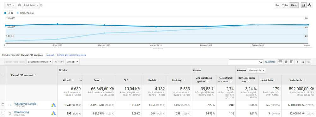Image resolution: width=316 pixels, height=117 pixels.
Task: Open help for Míra okamžitého opuštění
Action: (x=208, y=82)
